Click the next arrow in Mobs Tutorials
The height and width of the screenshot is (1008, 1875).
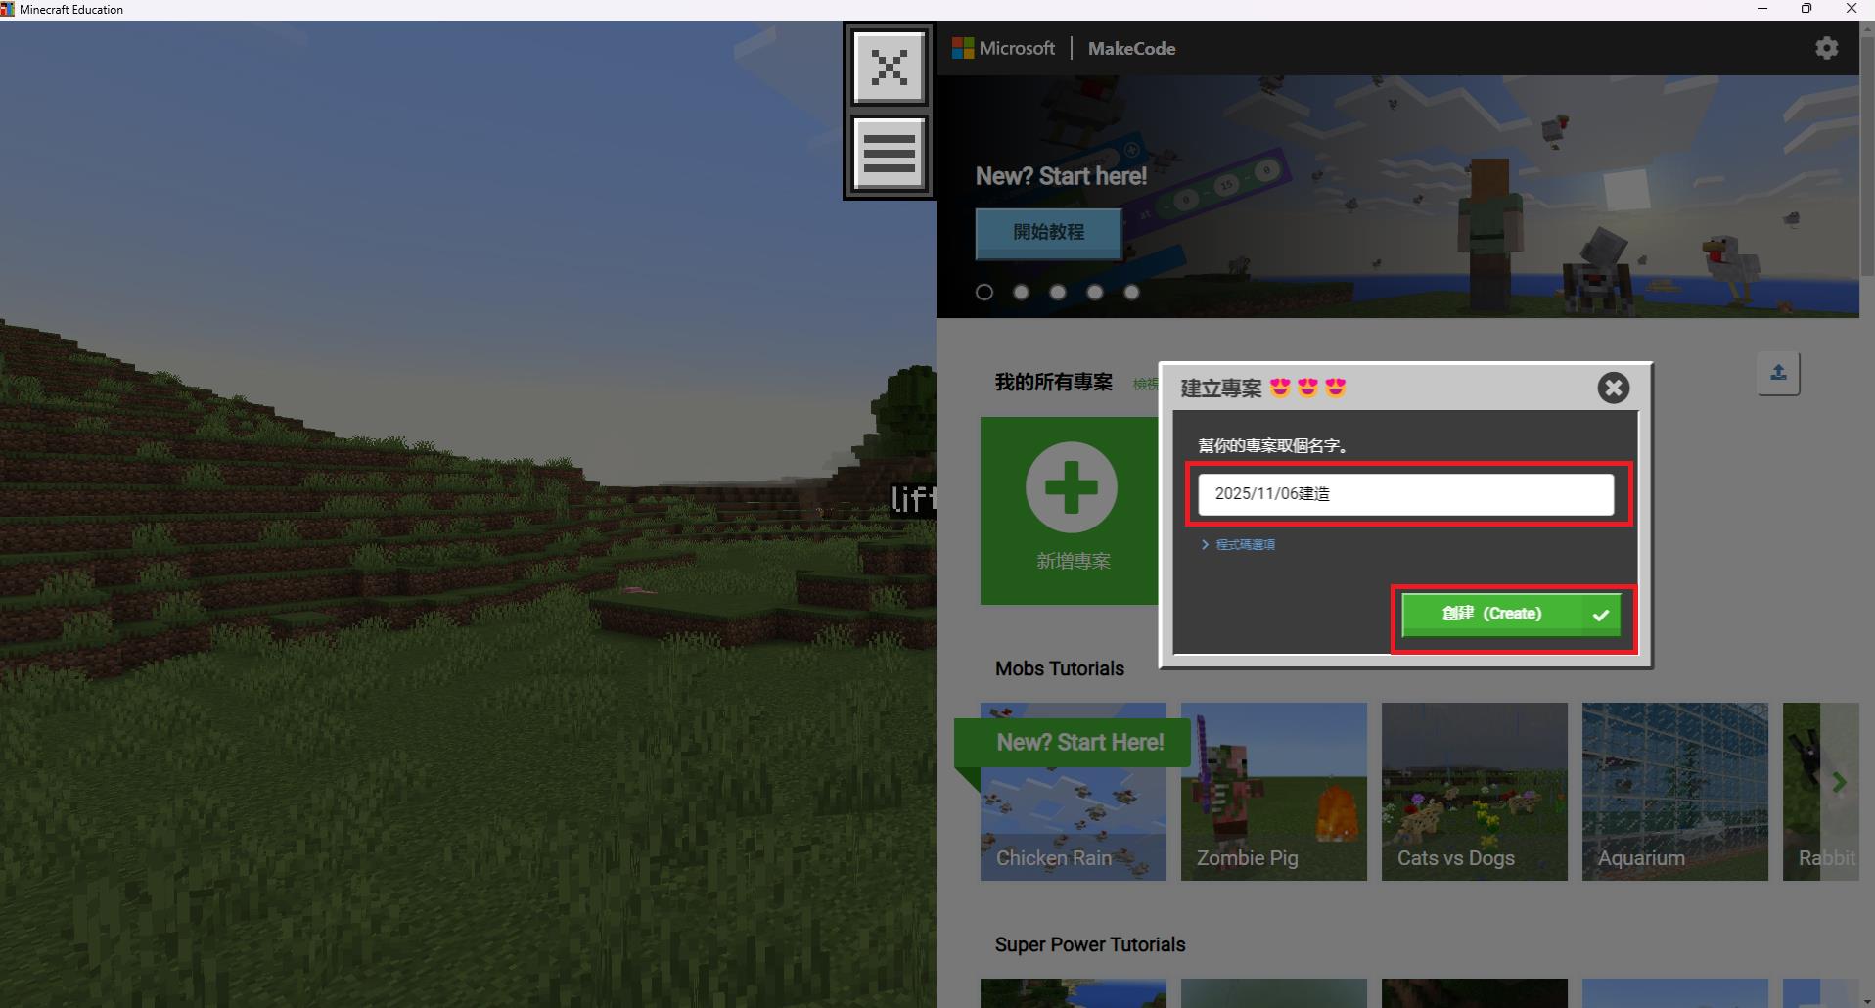click(1839, 782)
